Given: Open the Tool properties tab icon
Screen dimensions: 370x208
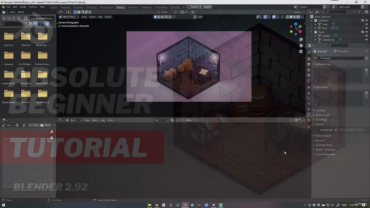Looking at the screenshot, I should coord(309,53).
